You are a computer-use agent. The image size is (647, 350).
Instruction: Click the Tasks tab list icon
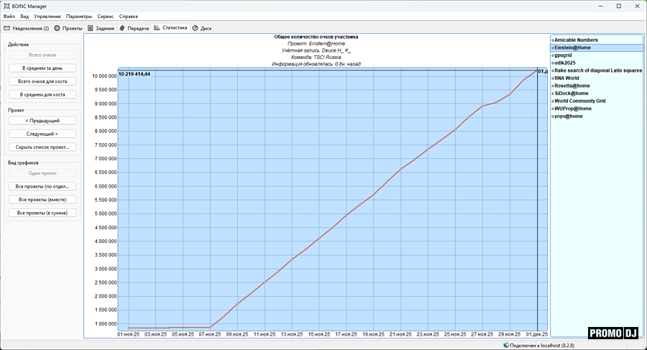coord(91,29)
